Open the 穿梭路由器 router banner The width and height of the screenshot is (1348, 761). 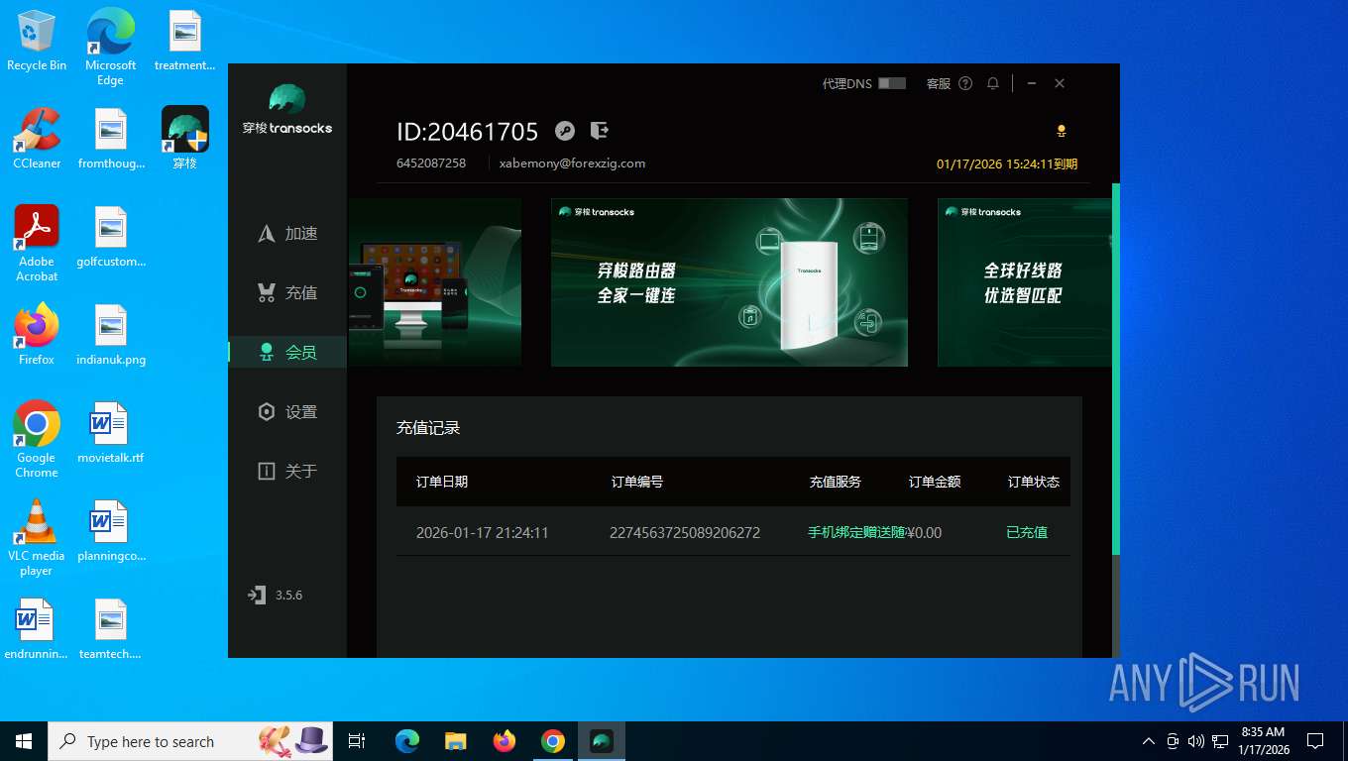tap(730, 282)
